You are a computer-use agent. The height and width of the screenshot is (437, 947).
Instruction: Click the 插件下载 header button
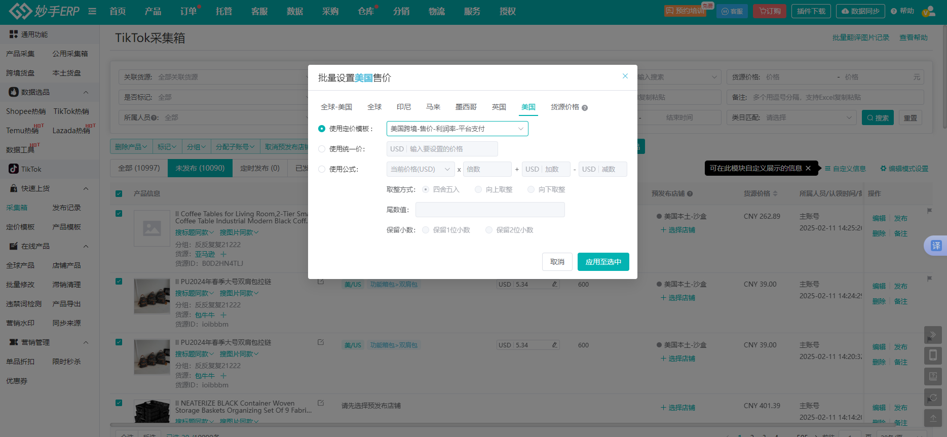coord(811,11)
